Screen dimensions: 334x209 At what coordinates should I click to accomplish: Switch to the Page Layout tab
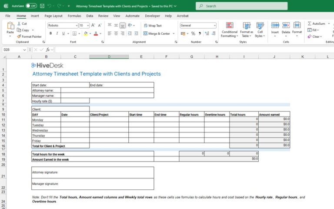coord(53,16)
